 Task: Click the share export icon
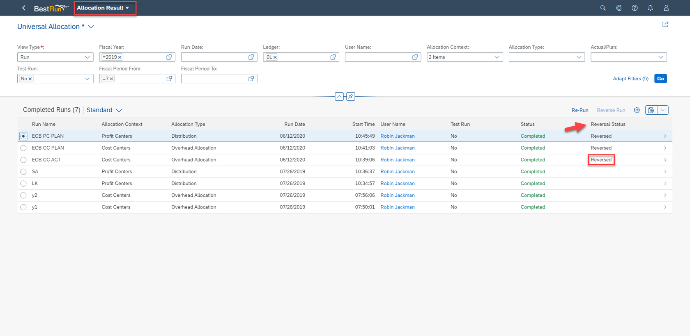(665, 25)
